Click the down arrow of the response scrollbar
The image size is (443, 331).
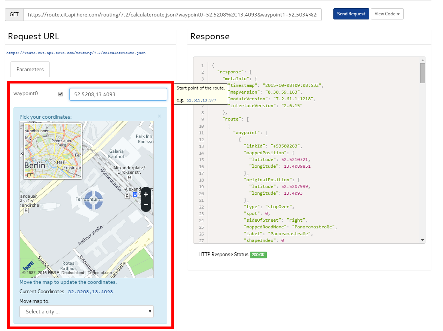tap(422, 240)
